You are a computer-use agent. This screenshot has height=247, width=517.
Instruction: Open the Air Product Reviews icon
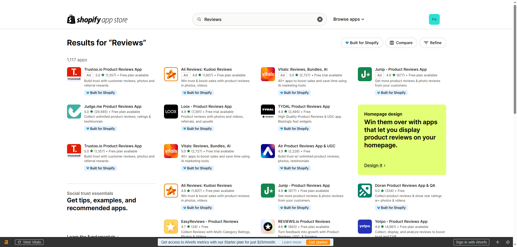[268, 151]
